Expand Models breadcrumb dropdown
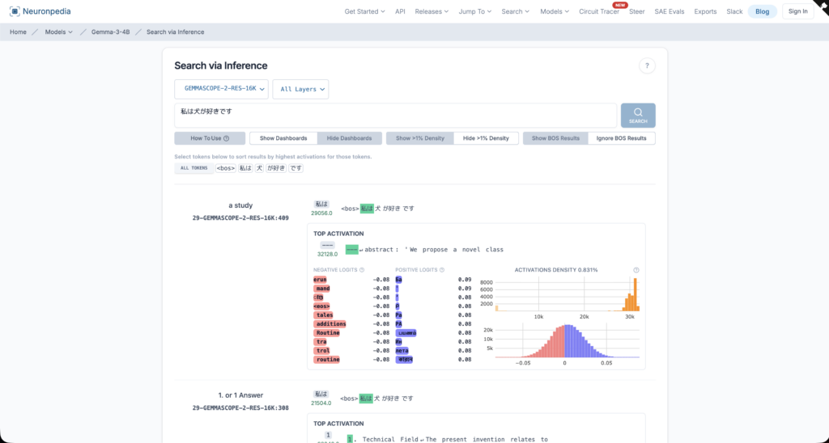Viewport: 829px width, 443px height. pos(59,32)
